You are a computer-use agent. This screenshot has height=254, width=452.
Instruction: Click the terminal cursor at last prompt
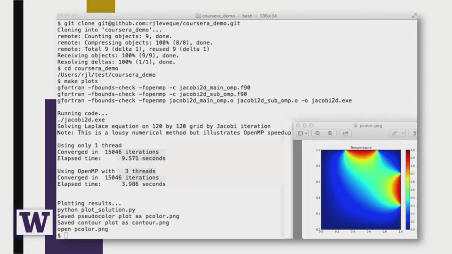tap(66, 236)
